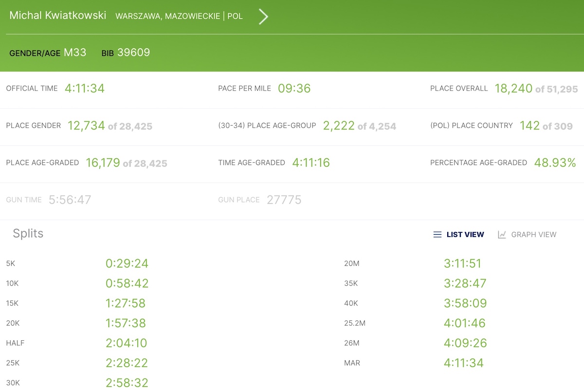Screen dimensions: 584x392
Task: Click the list view hamburger icon
Action: [x=437, y=235]
